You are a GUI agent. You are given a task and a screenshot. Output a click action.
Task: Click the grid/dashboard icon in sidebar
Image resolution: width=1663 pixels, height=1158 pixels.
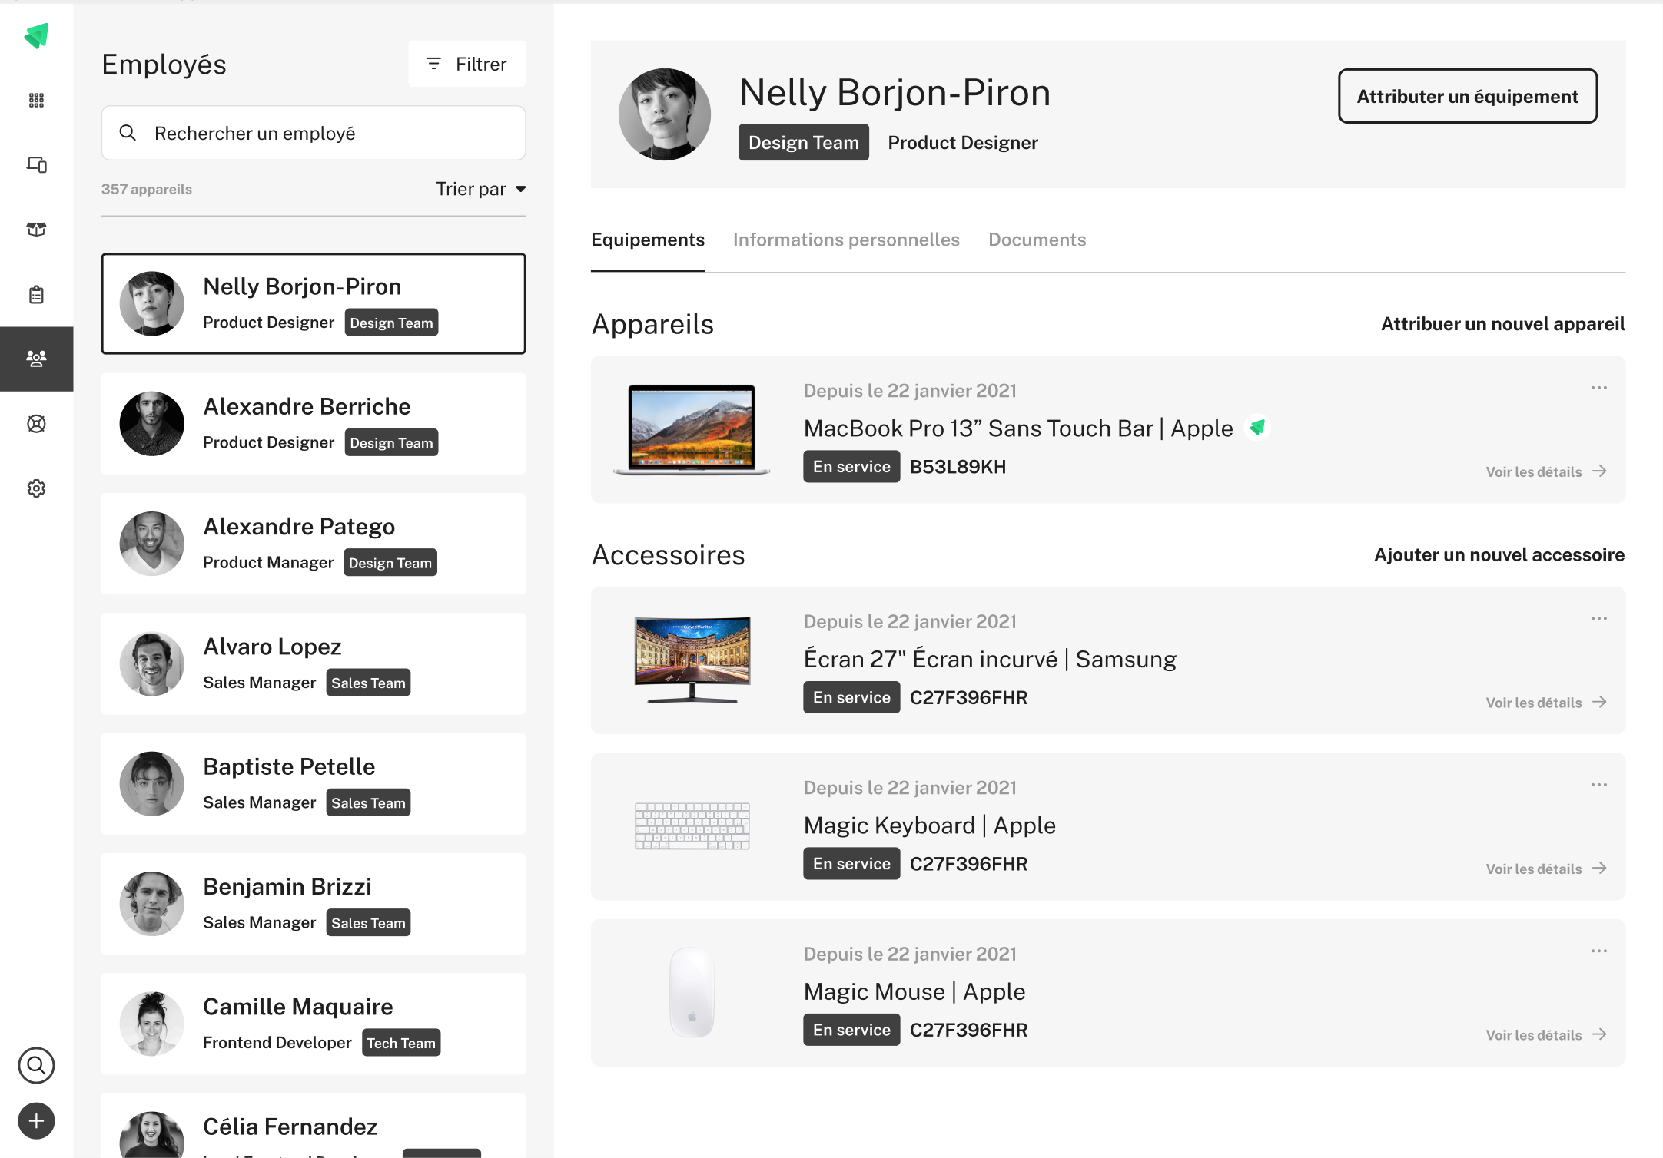point(37,101)
